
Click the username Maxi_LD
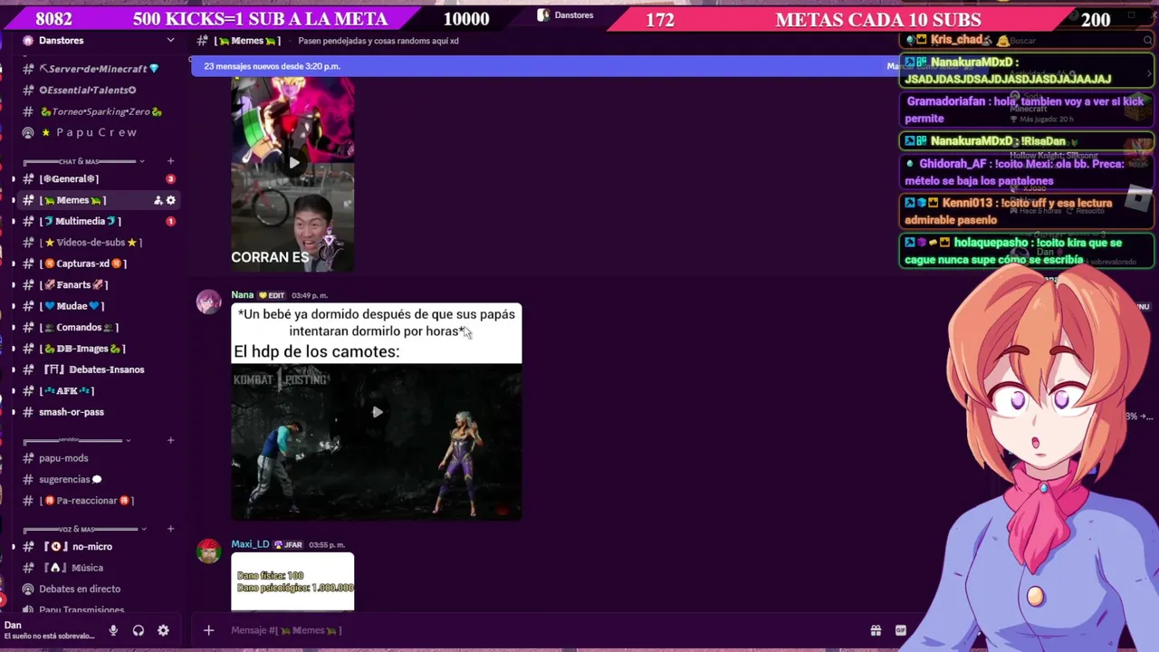[250, 544]
